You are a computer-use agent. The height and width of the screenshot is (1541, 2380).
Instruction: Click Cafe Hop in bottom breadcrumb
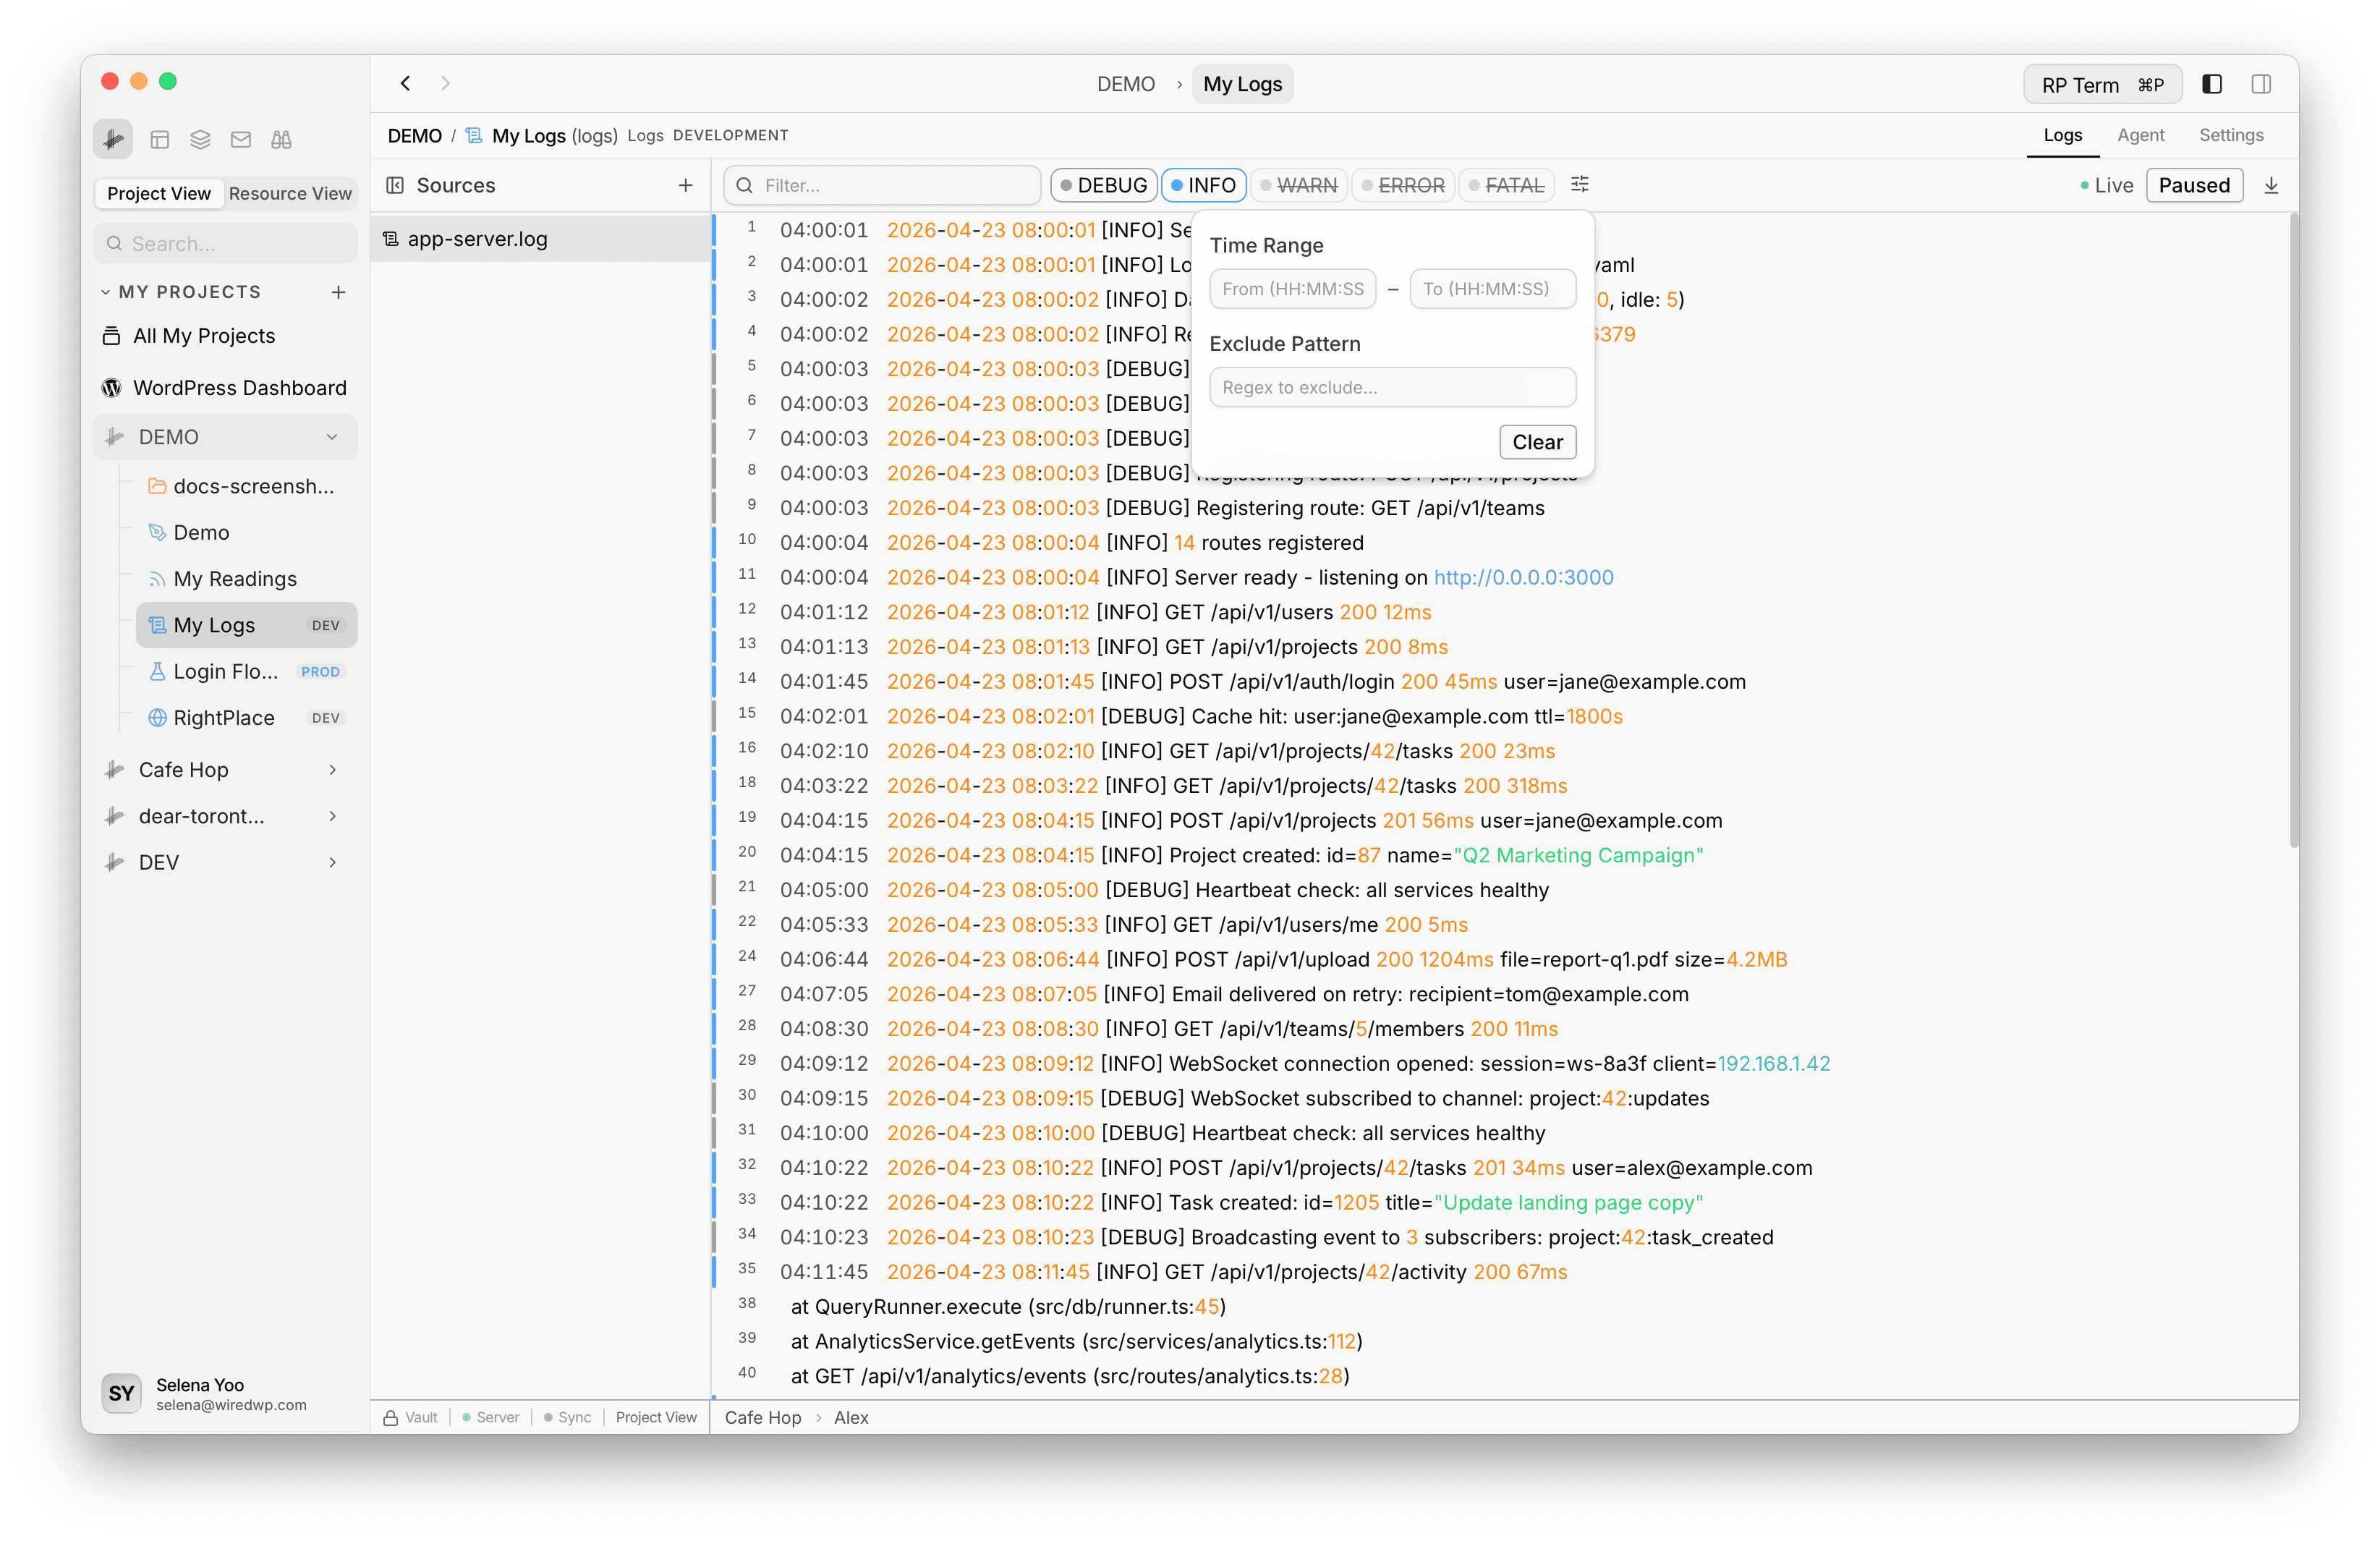[762, 1417]
